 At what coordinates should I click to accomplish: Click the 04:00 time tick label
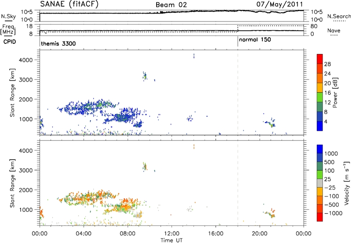pos(83,234)
